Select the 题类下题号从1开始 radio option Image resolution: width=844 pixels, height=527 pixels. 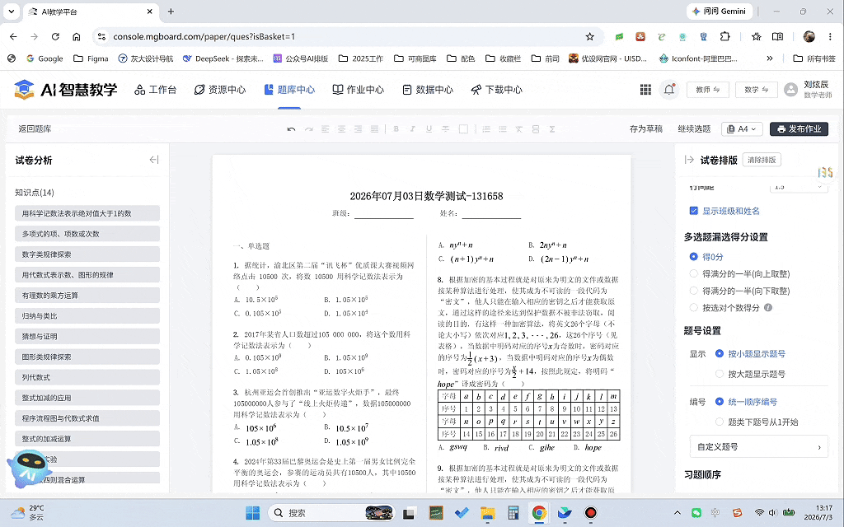click(719, 422)
